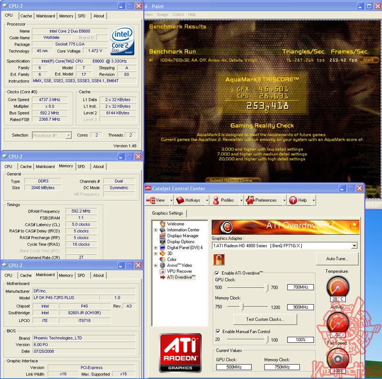Open the Image menu in Paint
Screen dimensions: 382x379
point(162,14)
